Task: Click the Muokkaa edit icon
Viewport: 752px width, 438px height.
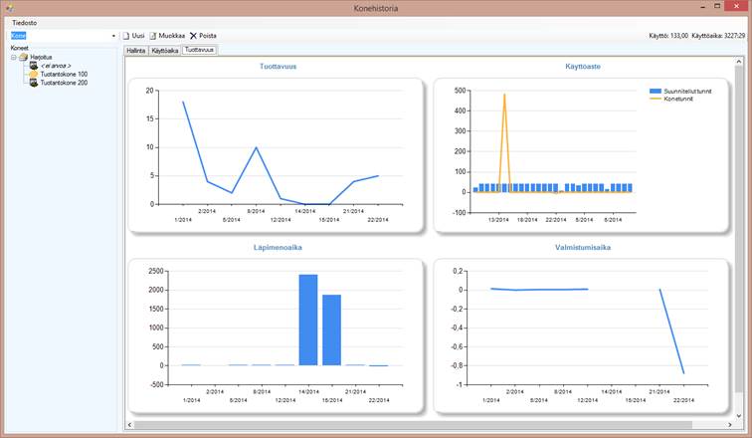Action: click(152, 36)
